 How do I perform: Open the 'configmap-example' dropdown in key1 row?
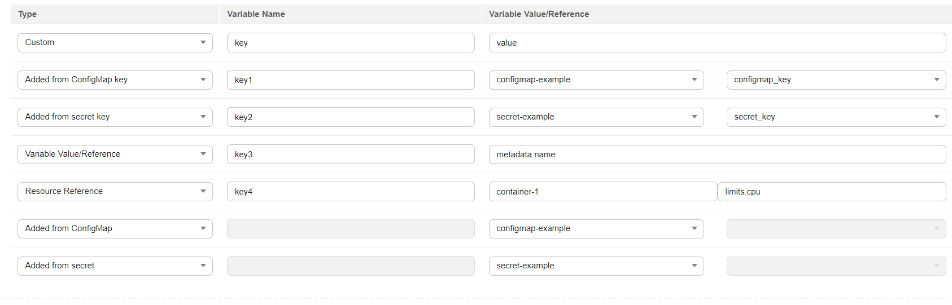pos(596,80)
